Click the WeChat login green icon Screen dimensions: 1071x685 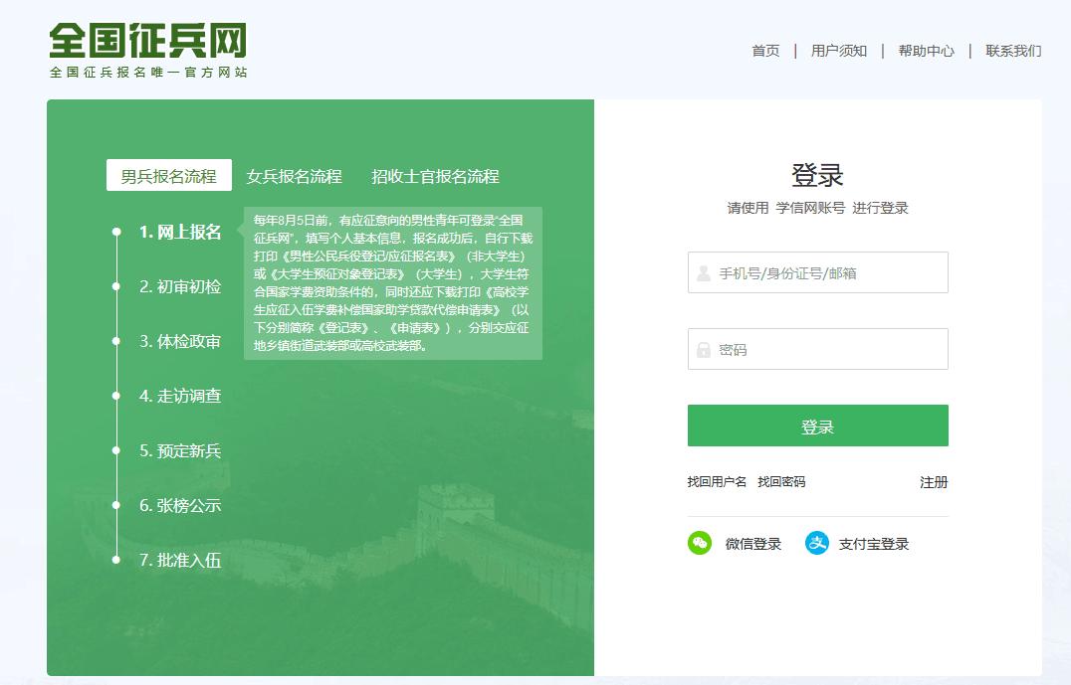tap(700, 543)
